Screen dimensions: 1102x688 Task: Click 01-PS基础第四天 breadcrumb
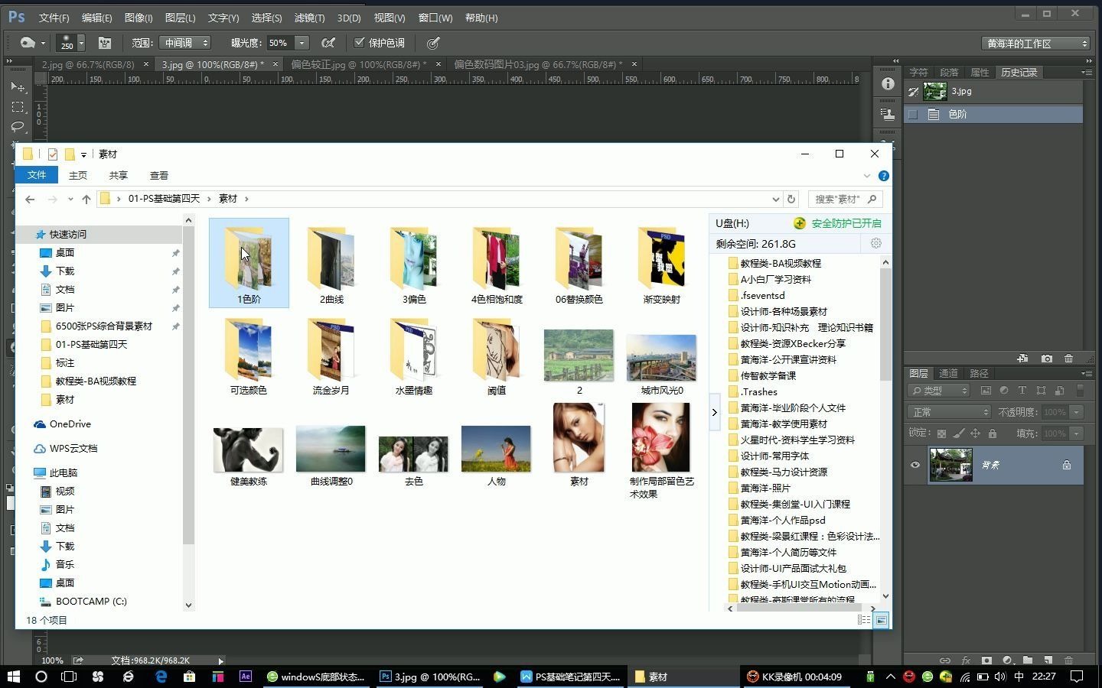(x=164, y=199)
